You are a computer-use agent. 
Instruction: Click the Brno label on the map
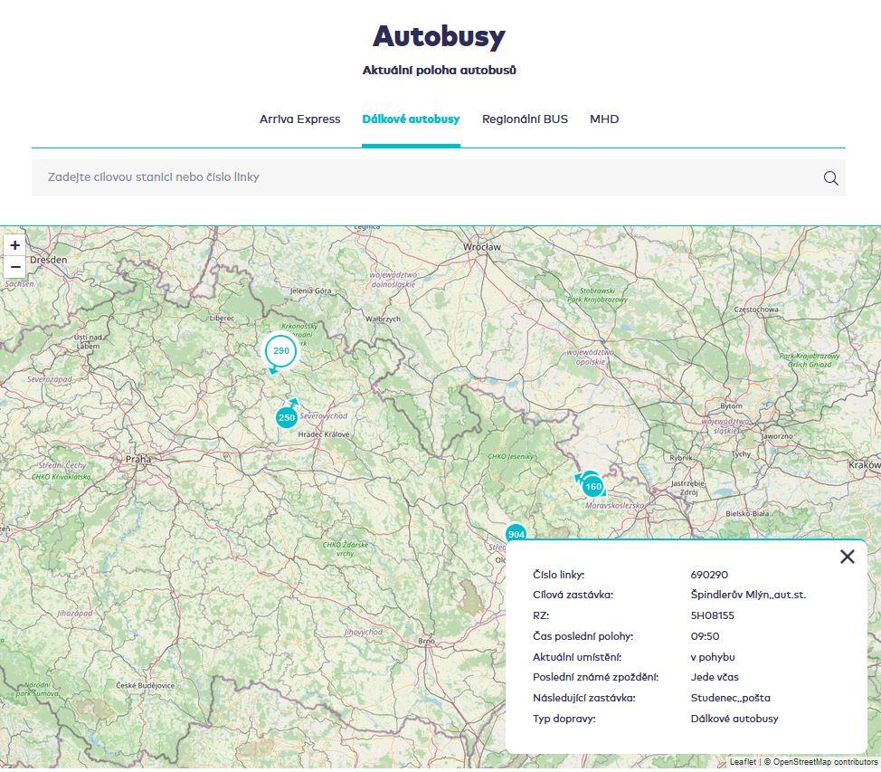426,641
